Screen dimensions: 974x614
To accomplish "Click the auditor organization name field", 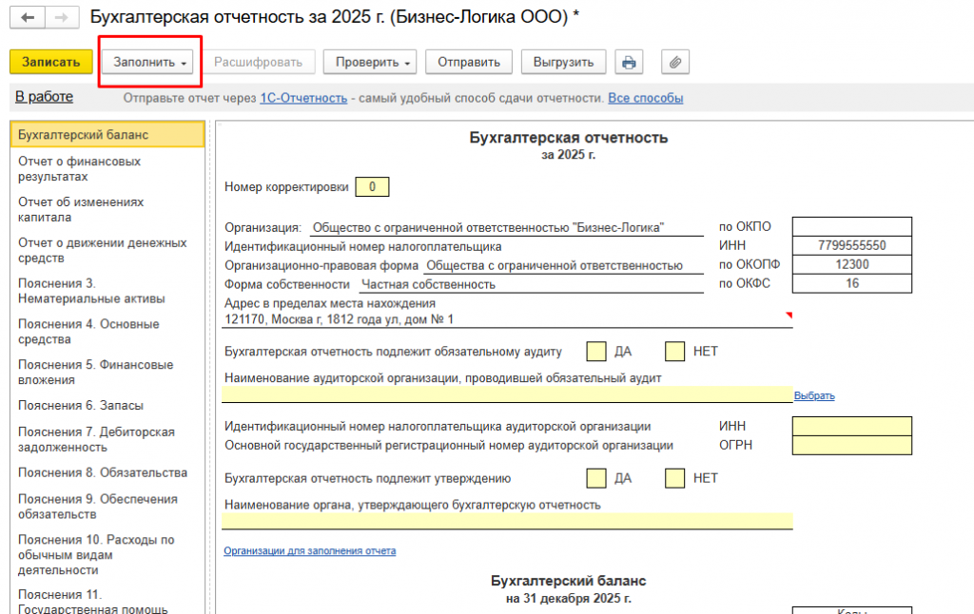I will coord(507,393).
